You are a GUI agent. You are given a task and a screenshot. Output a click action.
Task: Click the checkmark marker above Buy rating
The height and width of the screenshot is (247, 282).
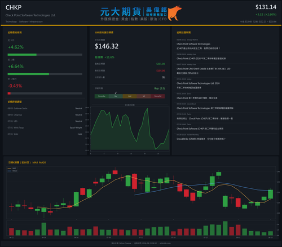(116, 92)
